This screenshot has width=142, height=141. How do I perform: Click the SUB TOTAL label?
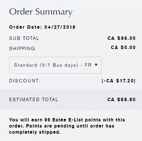click(x=24, y=38)
